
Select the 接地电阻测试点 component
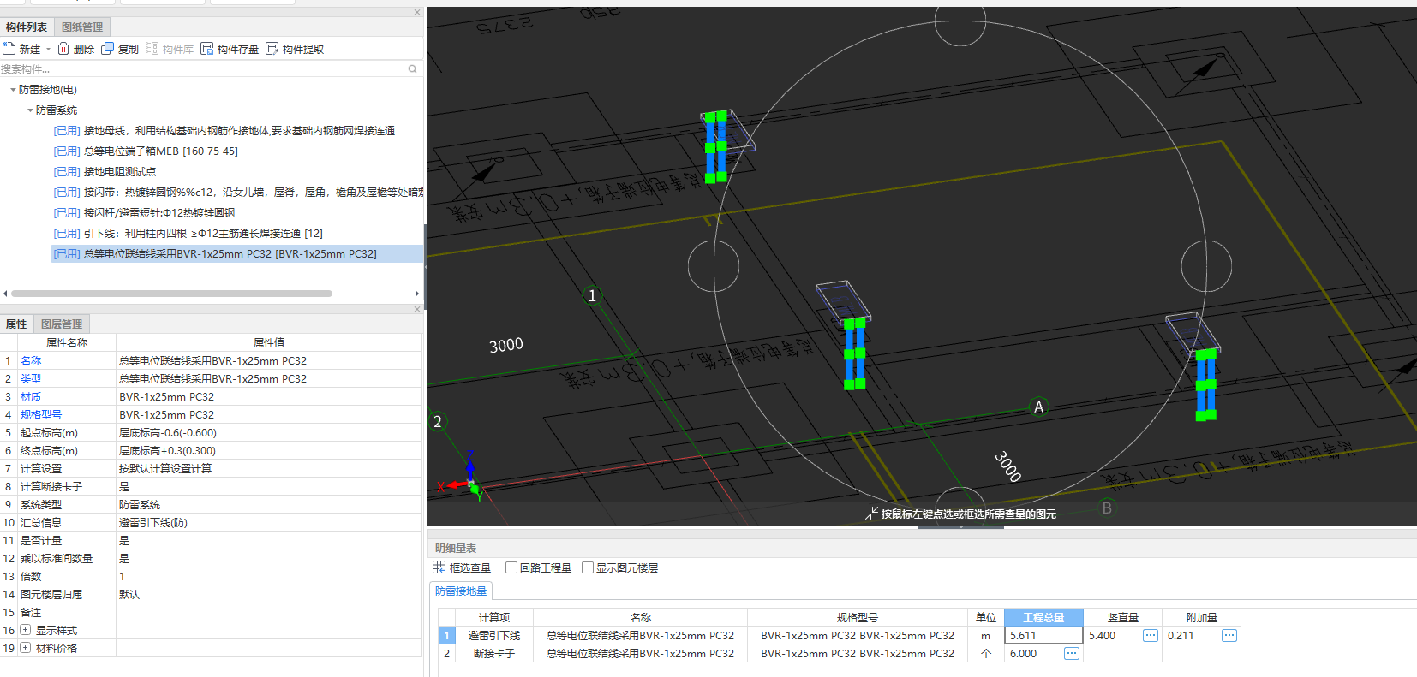pos(119,172)
